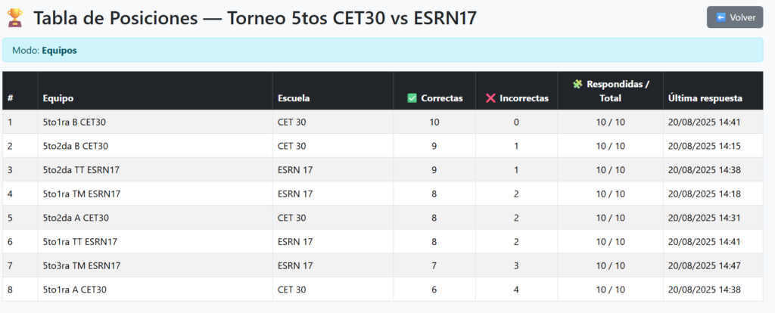Click the puzzle piece icon in Respondidas header

[x=577, y=84]
